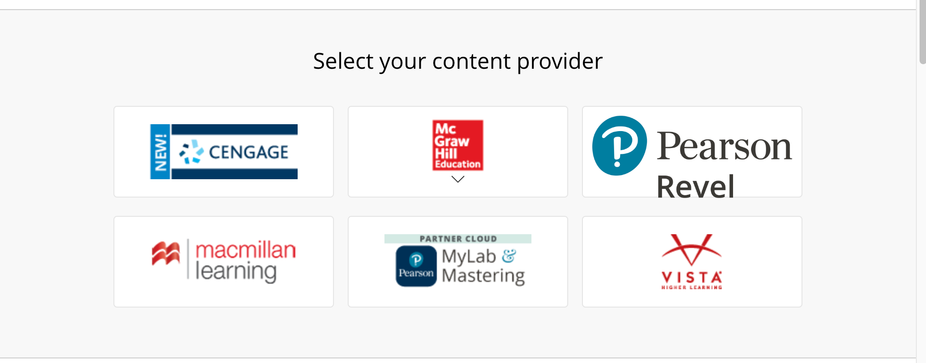Choose the red McGraw Hill Education logo

[x=457, y=145]
